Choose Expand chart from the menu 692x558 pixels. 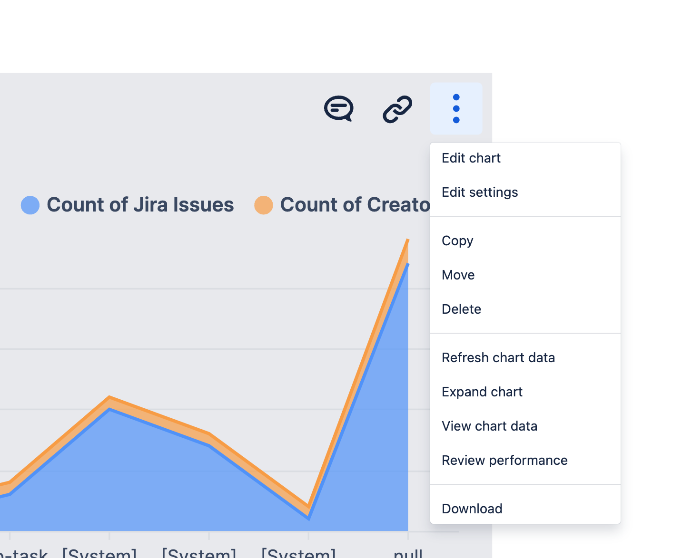[x=482, y=392]
